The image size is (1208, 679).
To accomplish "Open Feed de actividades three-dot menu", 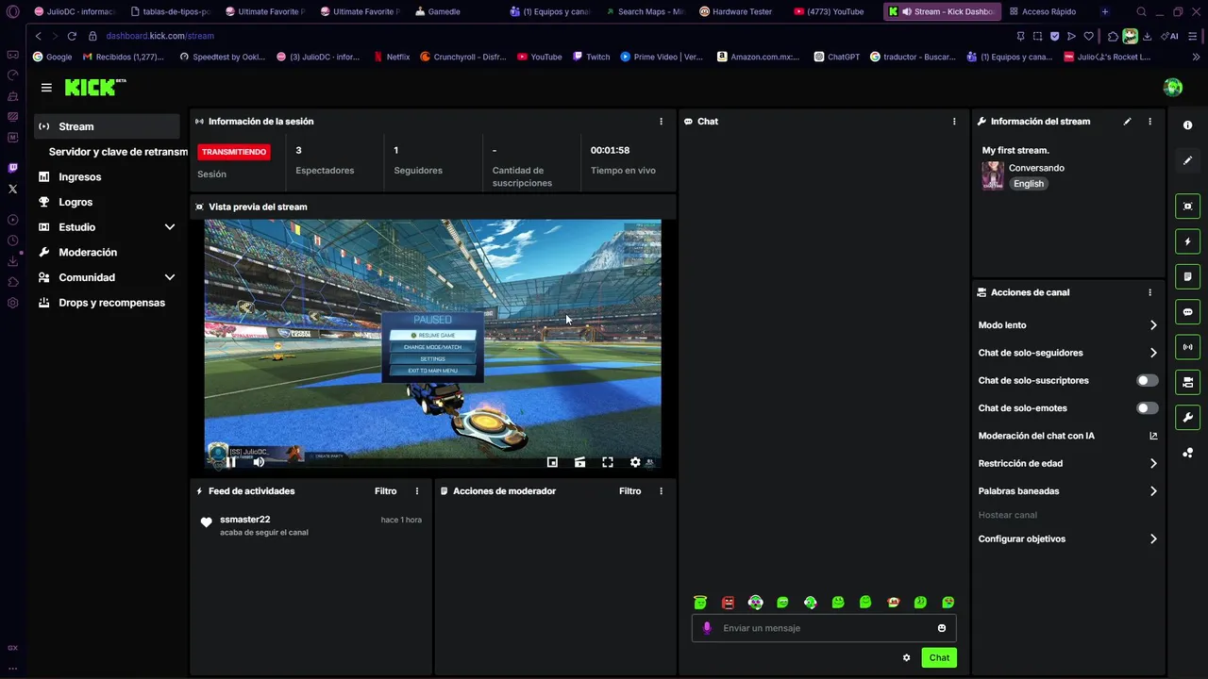I will 417,491.
